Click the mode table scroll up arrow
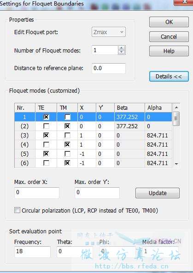193x273 pixels. [x=176, y=107]
